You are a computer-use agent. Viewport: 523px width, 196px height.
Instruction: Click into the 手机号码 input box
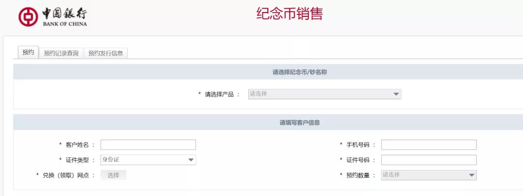click(x=429, y=145)
